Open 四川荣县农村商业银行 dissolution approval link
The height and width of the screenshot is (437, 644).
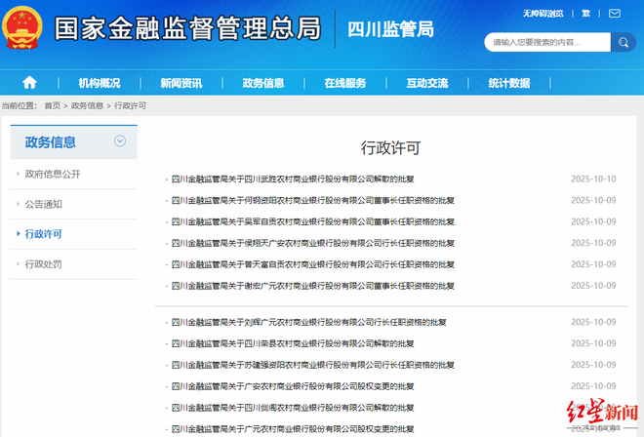click(293, 343)
